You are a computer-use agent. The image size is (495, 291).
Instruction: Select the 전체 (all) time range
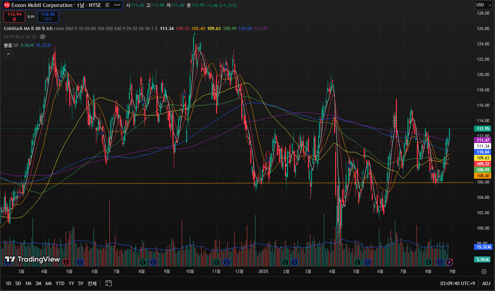(x=92, y=283)
